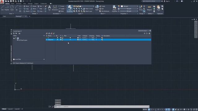Click the Table tool
The width and height of the screenshot is (198, 111).
[x=61, y=11]
